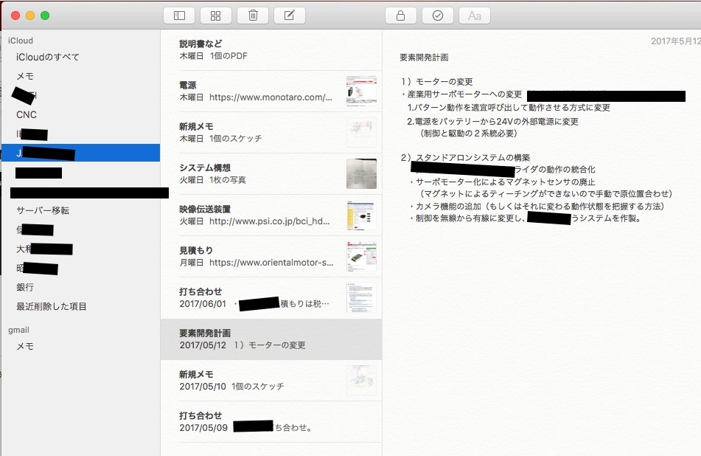Select the 要素開発計画 note in list
Image resolution: width=701 pixels, height=456 pixels.
[271, 339]
